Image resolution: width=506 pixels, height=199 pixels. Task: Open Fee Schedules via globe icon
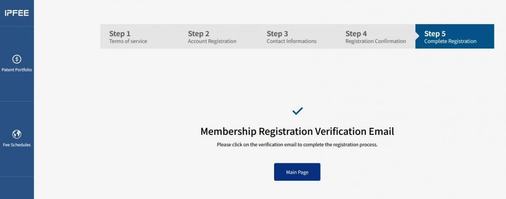tap(17, 134)
